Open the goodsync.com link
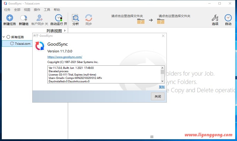237x141 pixels. 65,57
